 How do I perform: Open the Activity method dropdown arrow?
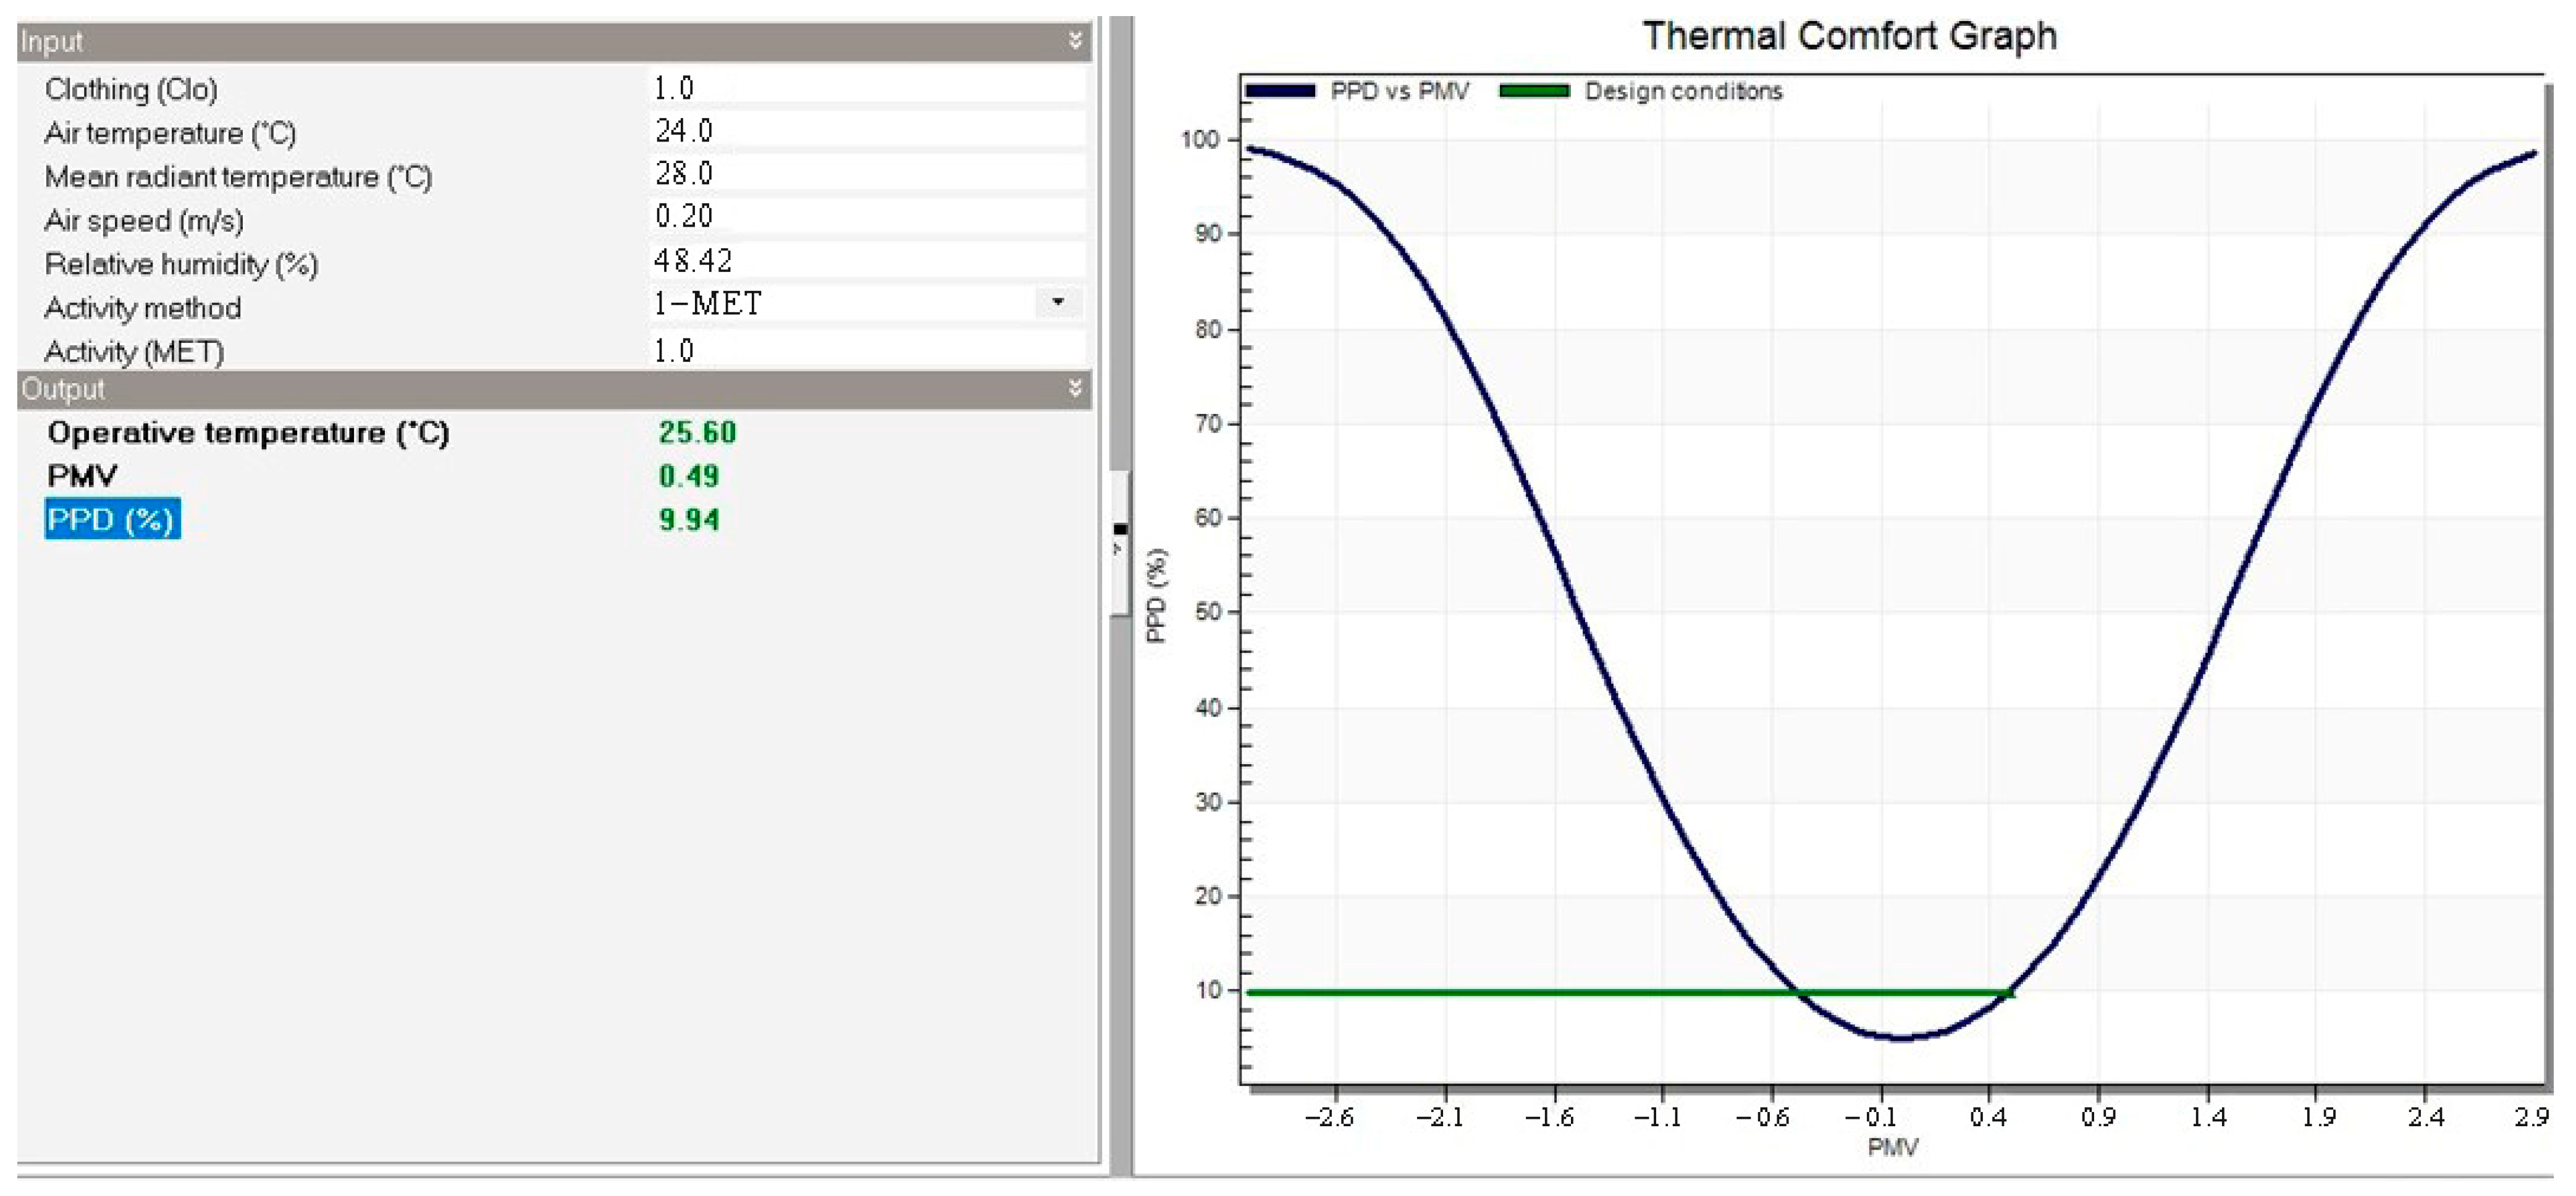click(1057, 302)
